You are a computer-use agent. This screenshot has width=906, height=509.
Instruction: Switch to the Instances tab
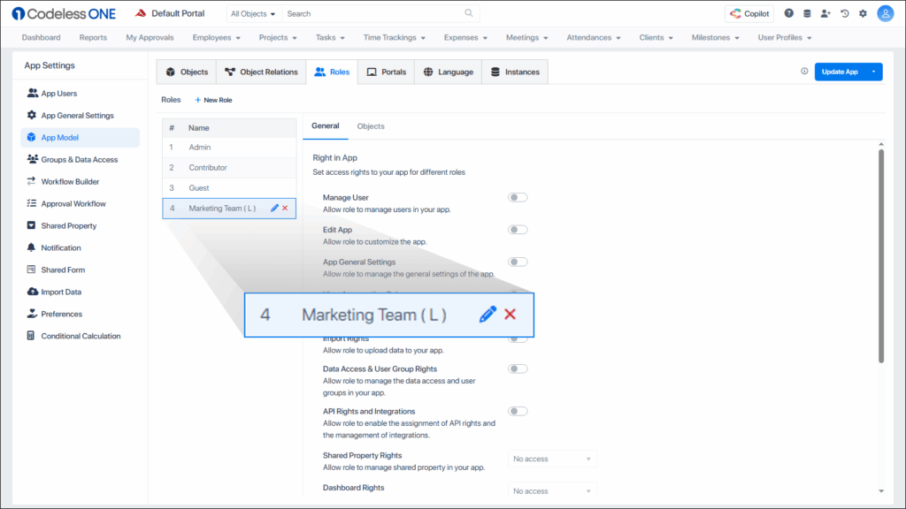pos(515,72)
